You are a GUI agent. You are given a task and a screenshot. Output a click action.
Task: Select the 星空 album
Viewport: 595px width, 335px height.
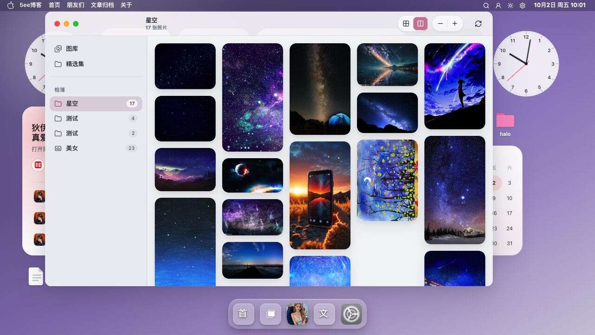tap(96, 104)
